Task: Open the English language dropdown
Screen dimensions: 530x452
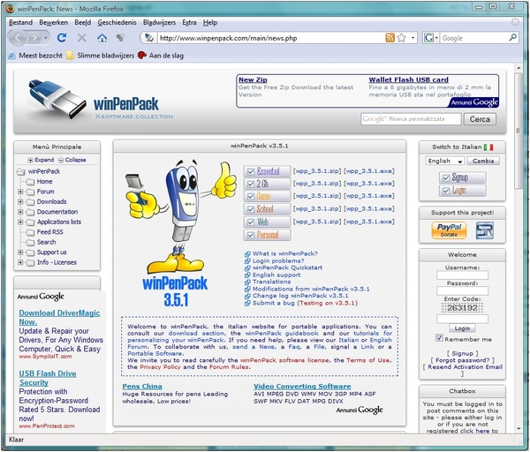Action: (445, 162)
